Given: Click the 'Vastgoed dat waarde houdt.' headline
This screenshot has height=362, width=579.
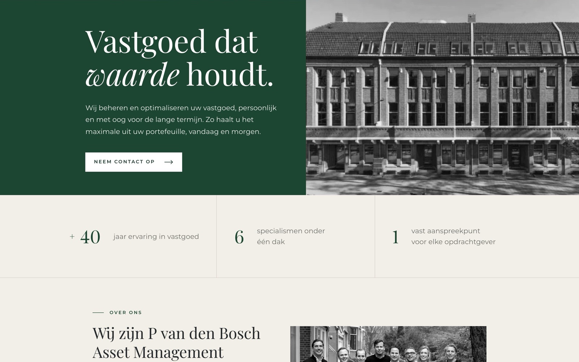Looking at the screenshot, I should click(x=179, y=58).
